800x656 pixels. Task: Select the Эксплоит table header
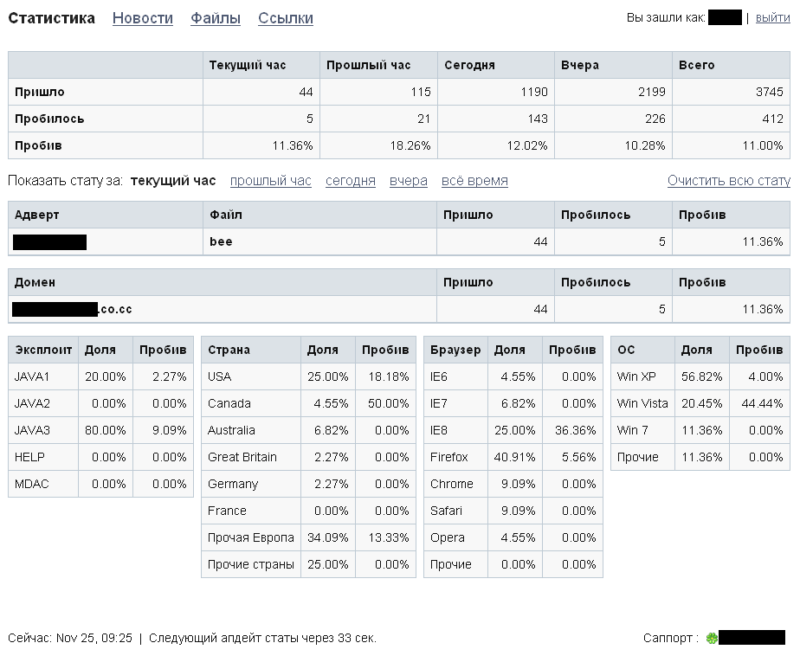pyautogui.click(x=43, y=350)
